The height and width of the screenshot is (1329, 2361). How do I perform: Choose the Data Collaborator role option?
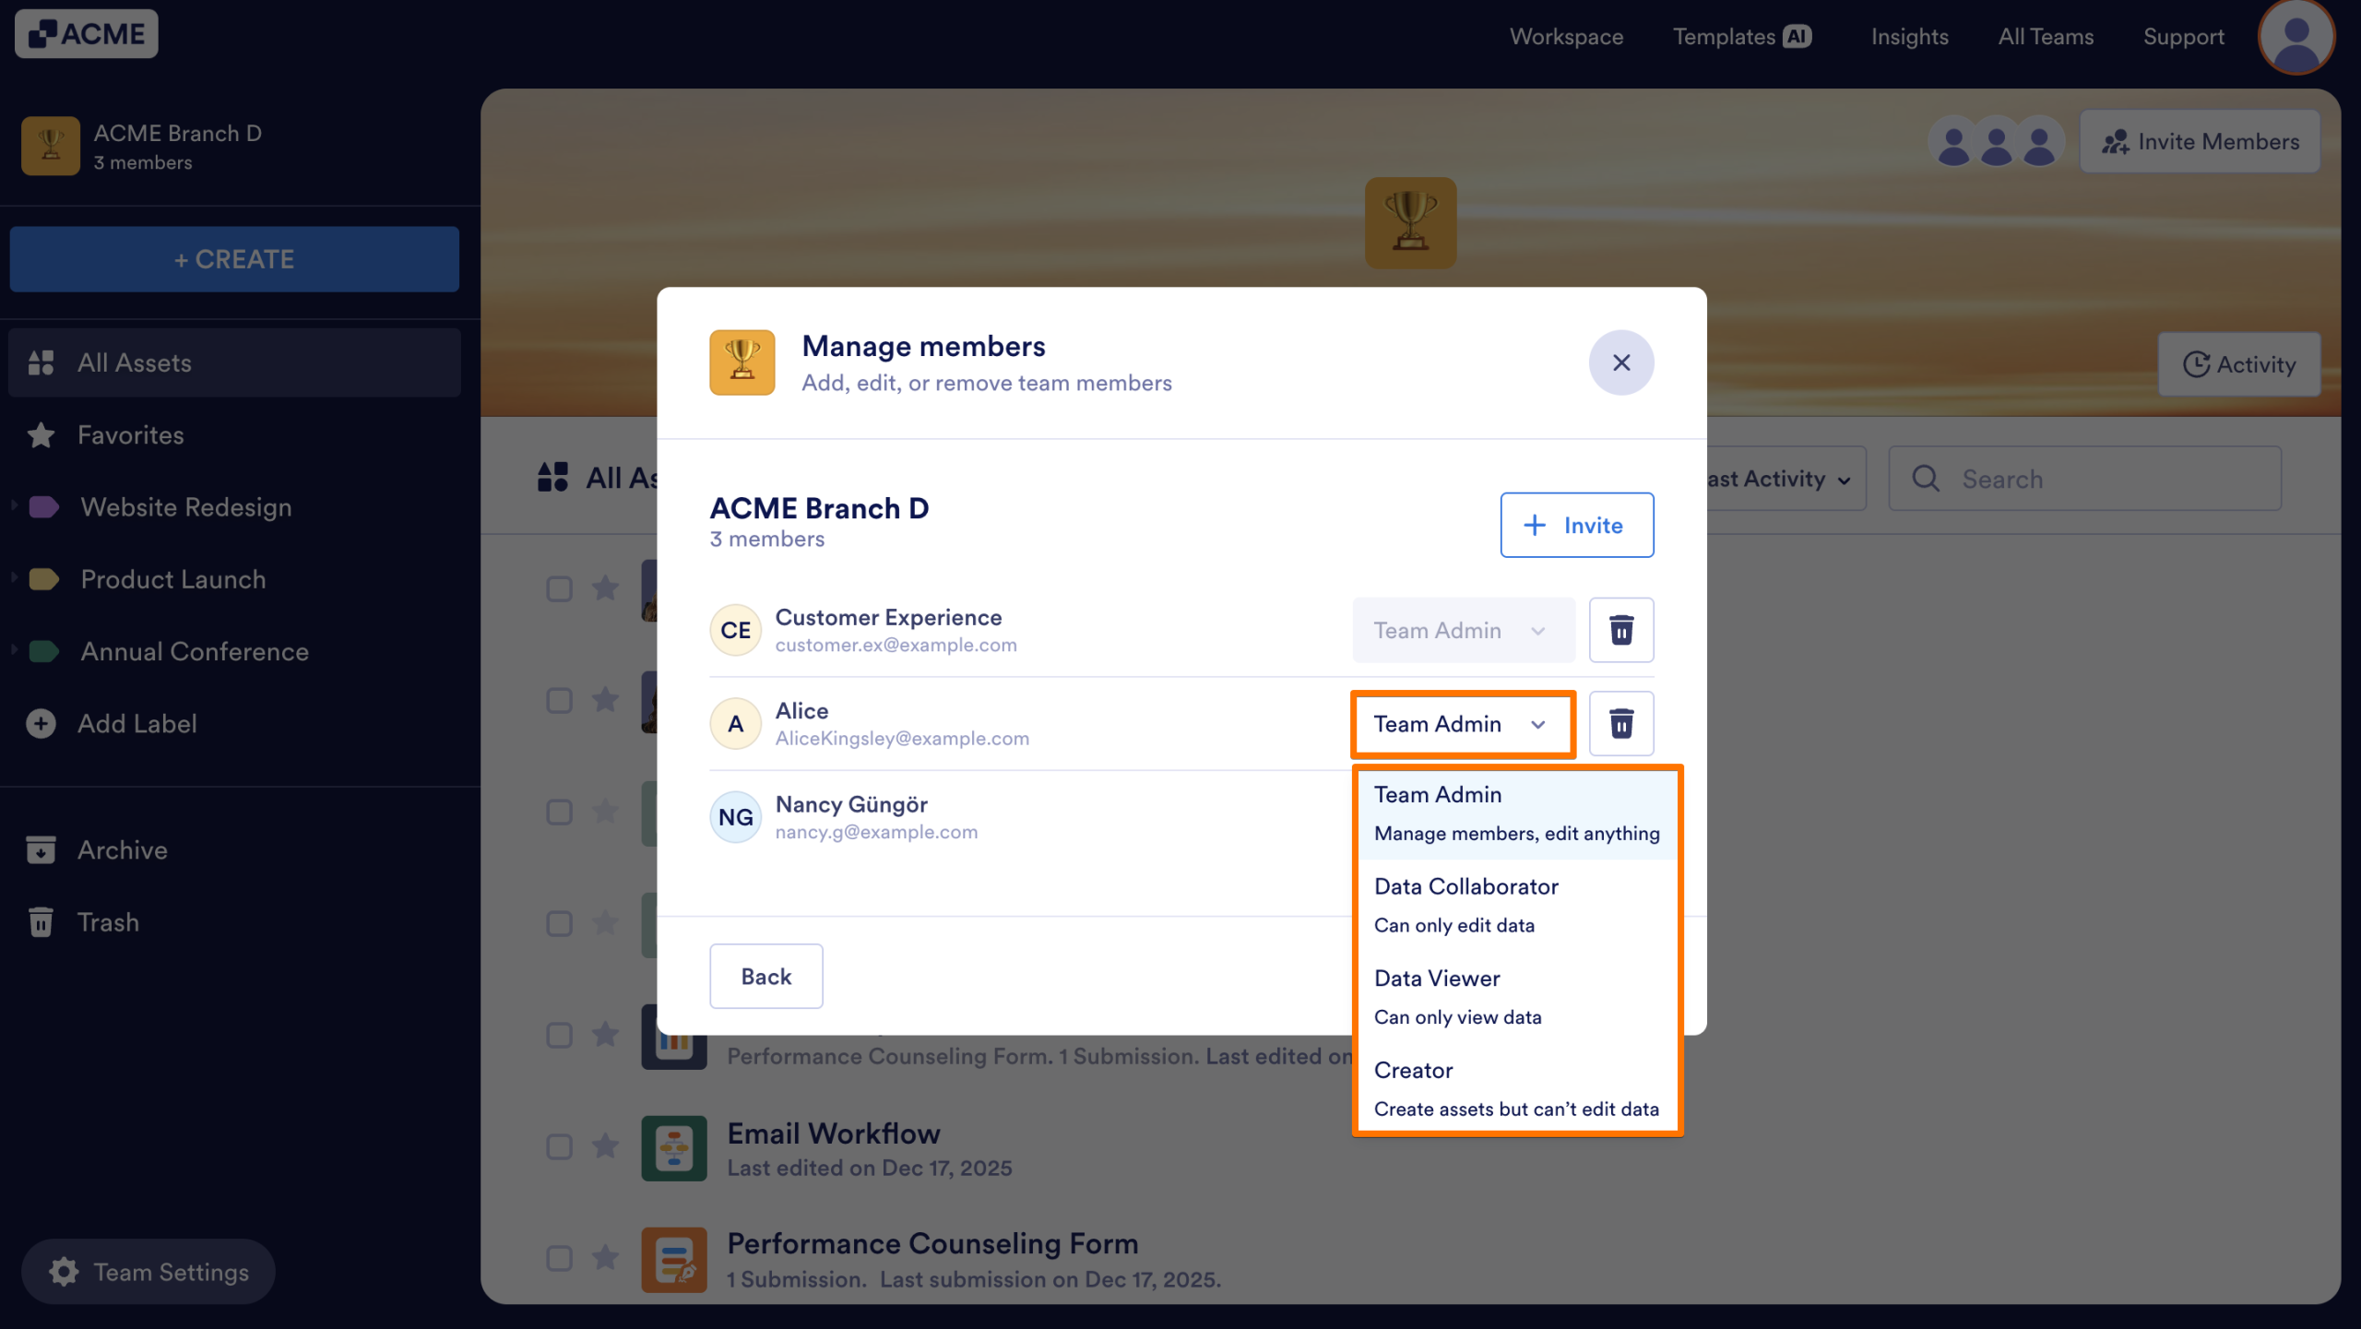(1516, 906)
